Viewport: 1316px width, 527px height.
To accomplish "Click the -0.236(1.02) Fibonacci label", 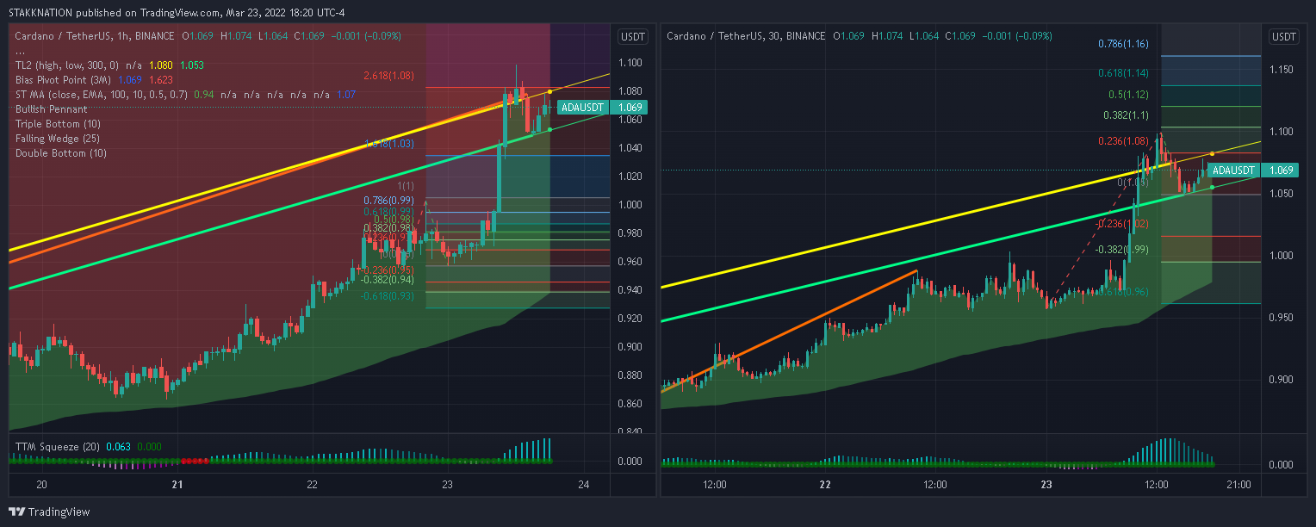I will pyautogui.click(x=1121, y=224).
